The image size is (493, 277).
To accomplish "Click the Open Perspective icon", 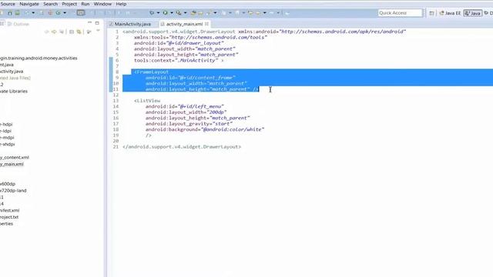I will 431,13.
